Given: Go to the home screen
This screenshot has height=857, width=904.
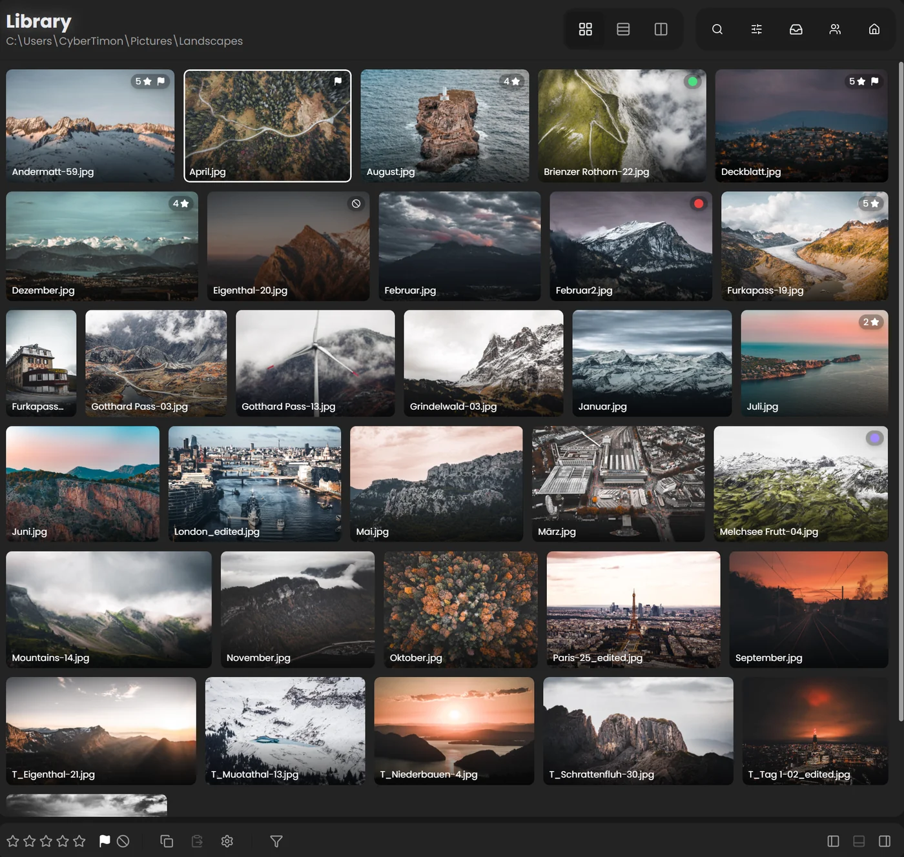Looking at the screenshot, I should [874, 29].
